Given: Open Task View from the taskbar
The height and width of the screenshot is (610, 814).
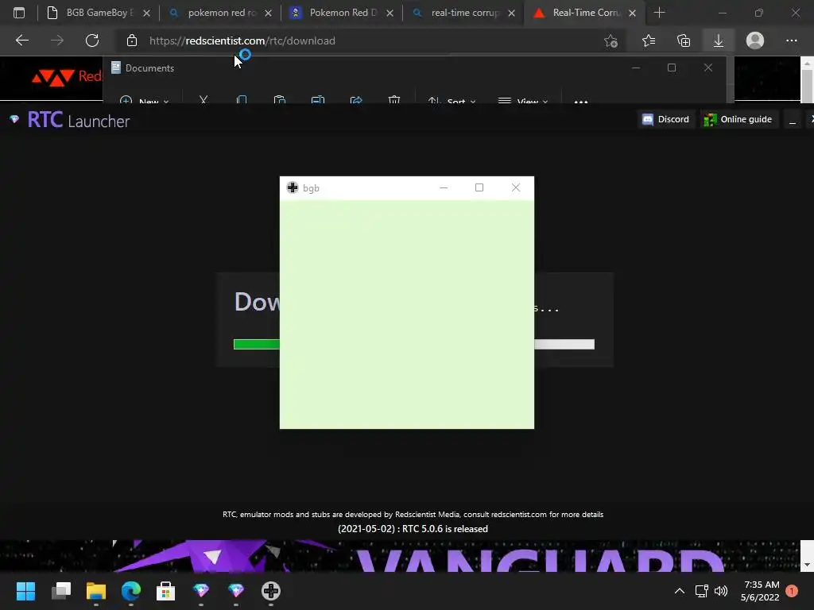Looking at the screenshot, I should click(61, 591).
